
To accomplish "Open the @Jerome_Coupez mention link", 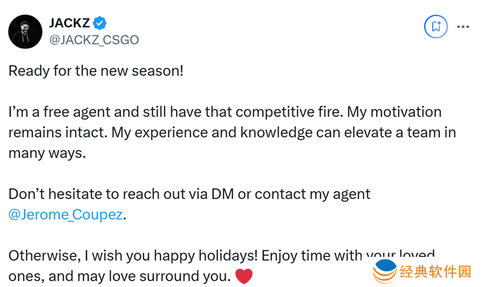I will pos(65,215).
